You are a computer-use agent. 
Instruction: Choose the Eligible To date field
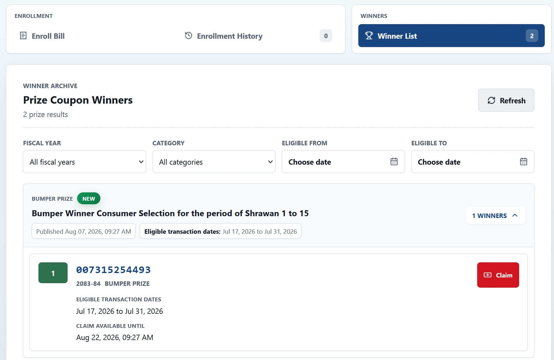pyautogui.click(x=473, y=162)
